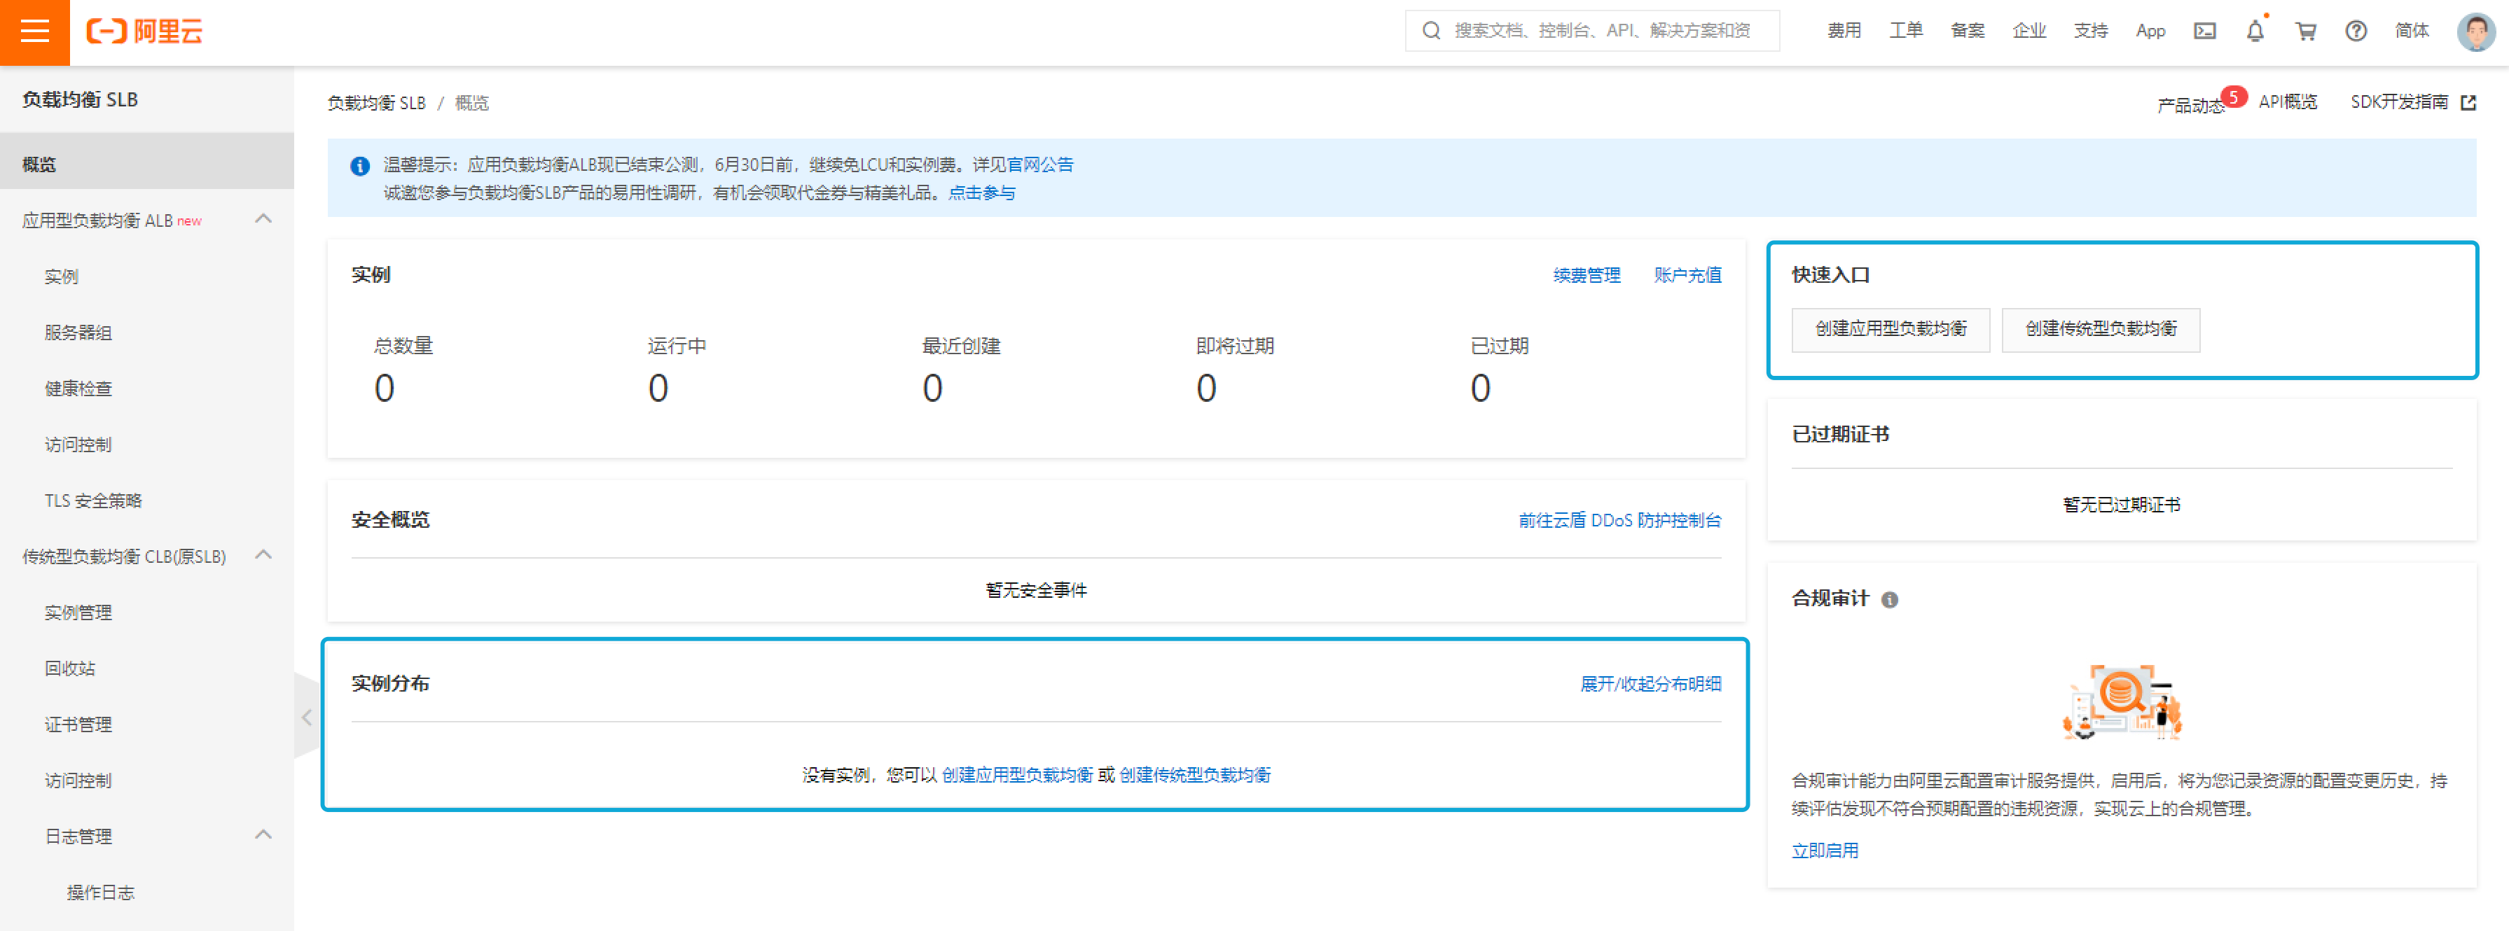Open the help question mark icon
The height and width of the screenshot is (931, 2509).
coord(2356,31)
